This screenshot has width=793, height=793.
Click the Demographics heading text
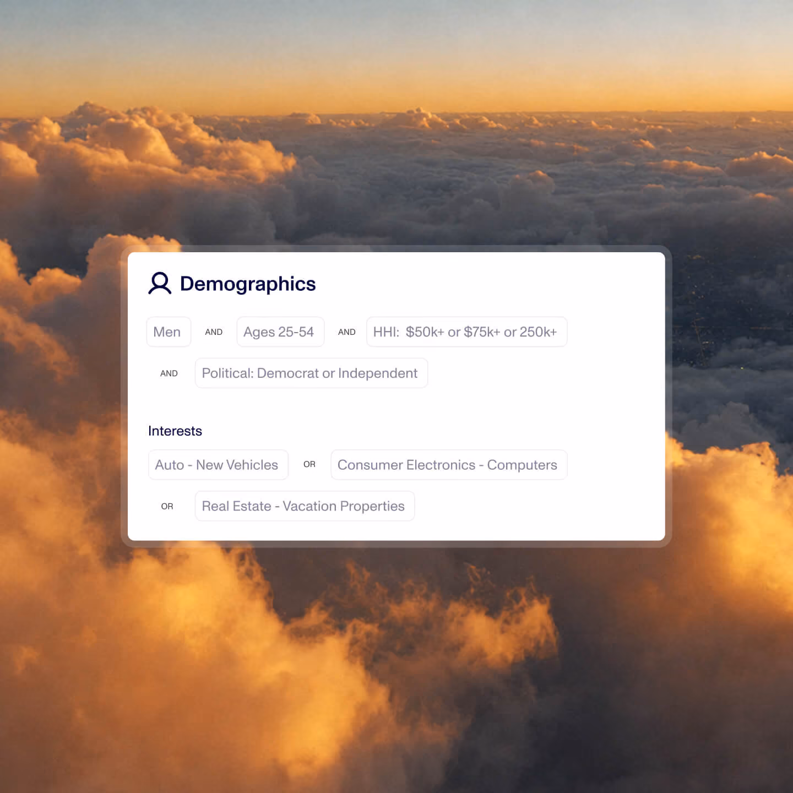click(x=248, y=284)
